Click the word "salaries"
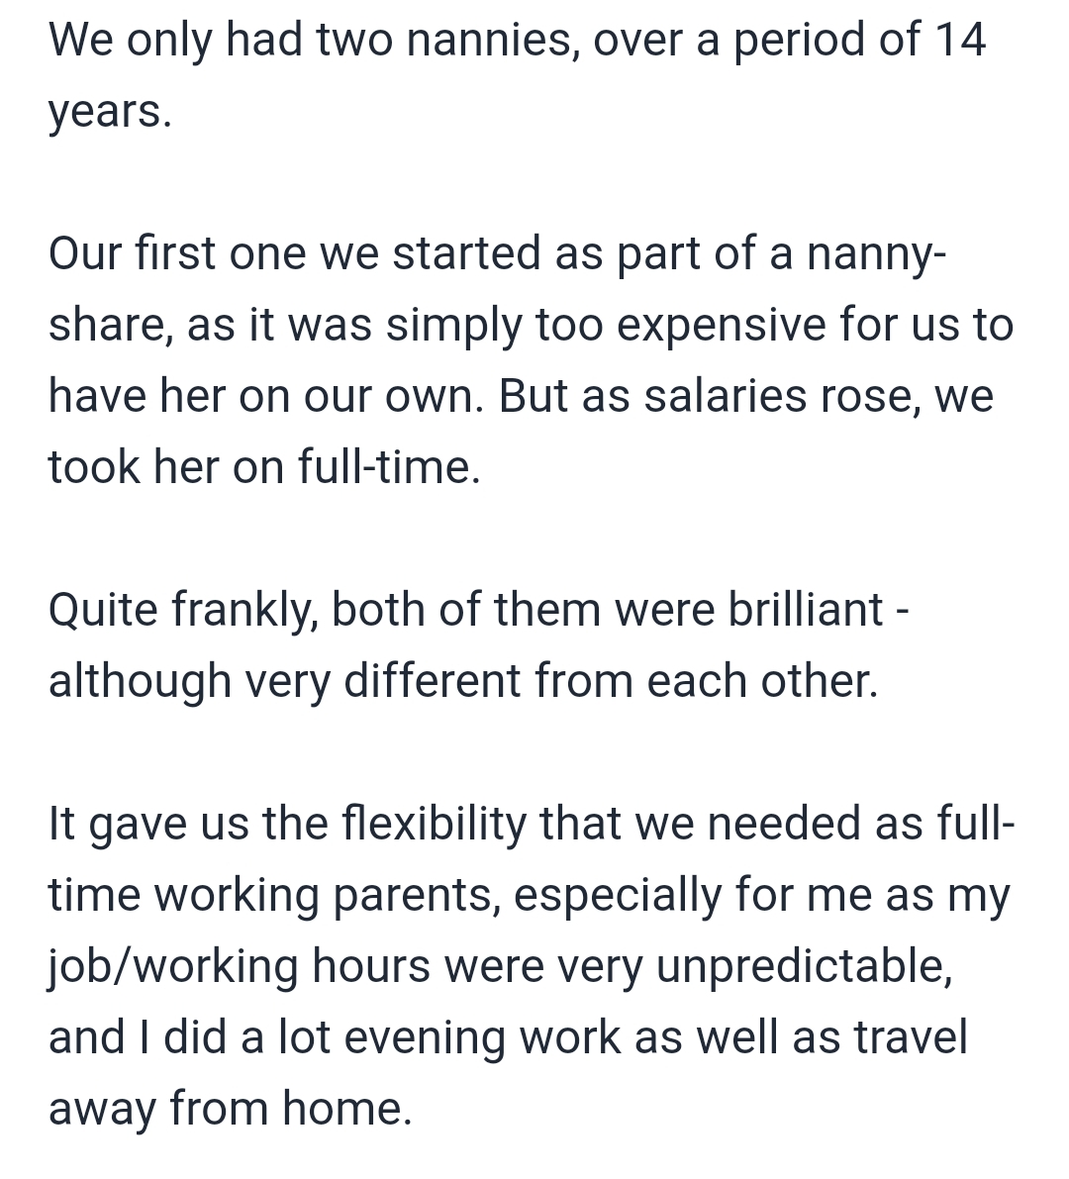The image size is (1069, 1179). (725, 395)
